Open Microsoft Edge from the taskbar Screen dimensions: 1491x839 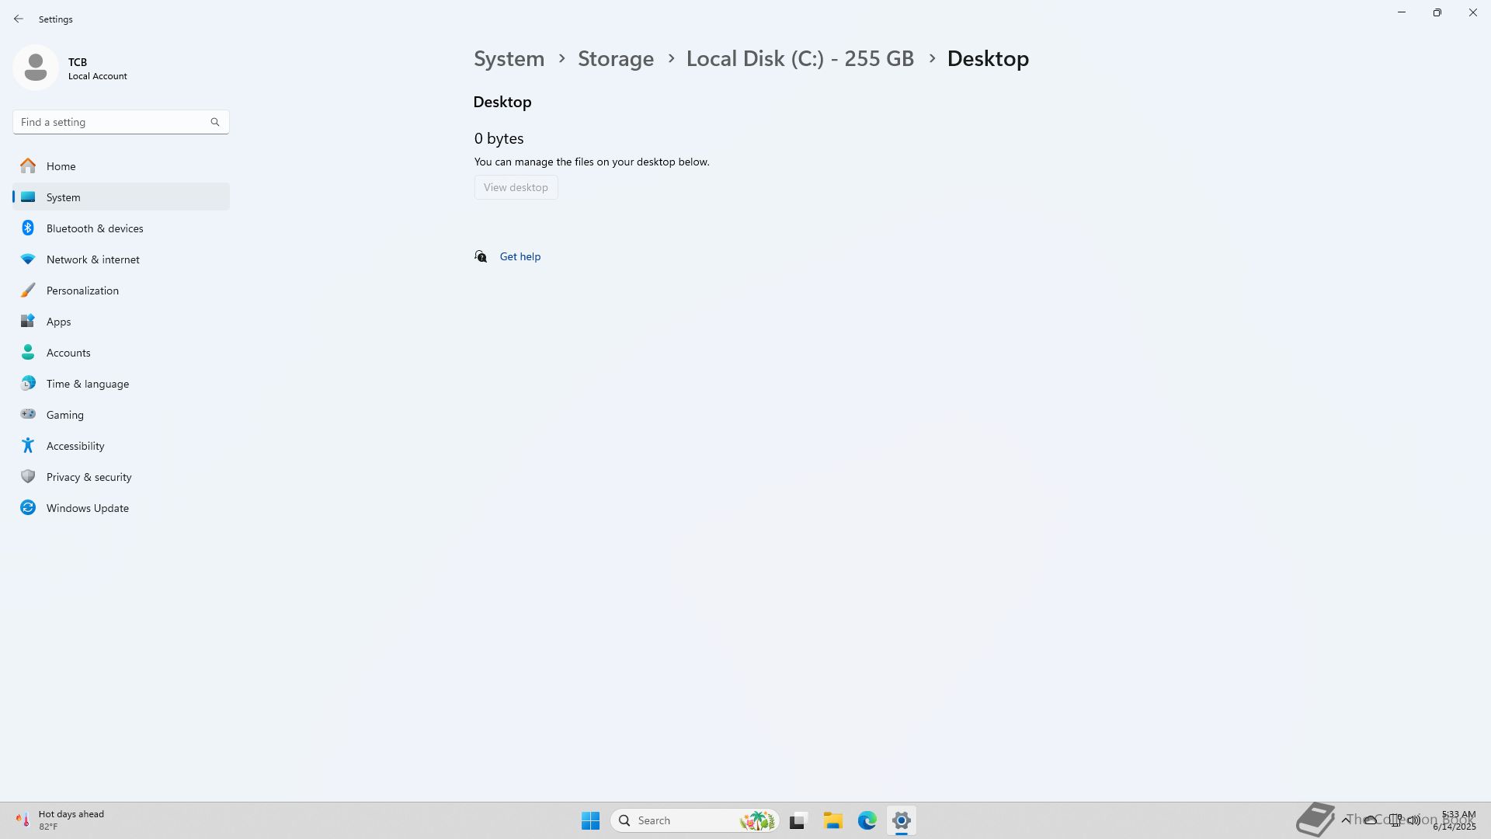click(x=867, y=820)
